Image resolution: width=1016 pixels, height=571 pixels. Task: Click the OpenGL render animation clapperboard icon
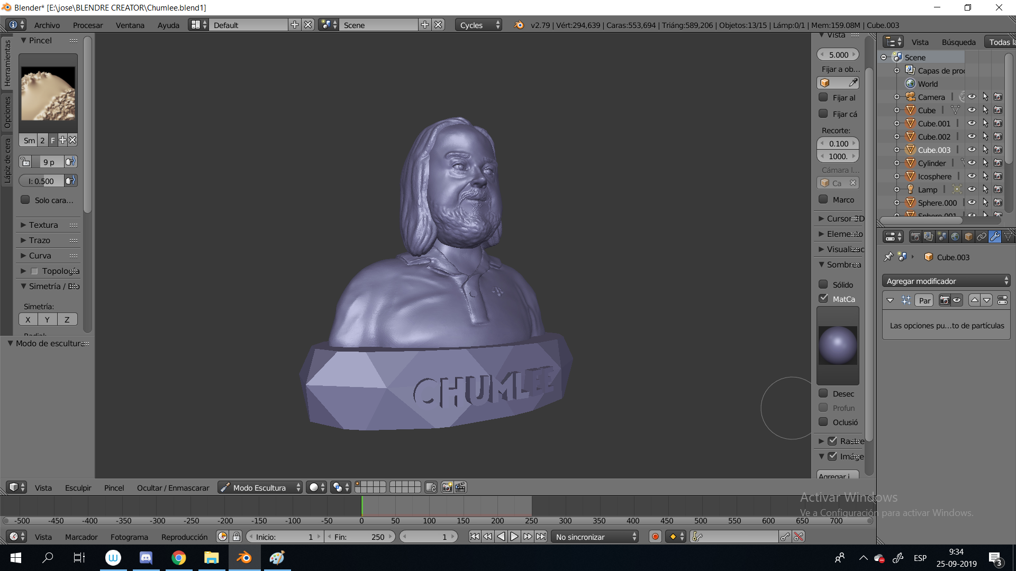[x=460, y=487]
